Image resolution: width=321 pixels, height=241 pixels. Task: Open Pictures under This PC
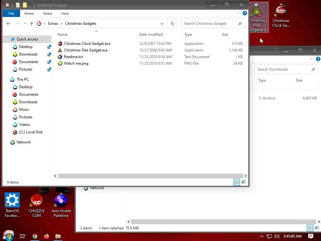pyautogui.click(x=26, y=117)
